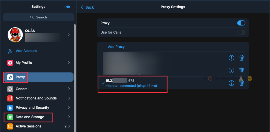Click the Data and Storage green icon
Viewport: 270px width, 132px height.
[x=10, y=117]
